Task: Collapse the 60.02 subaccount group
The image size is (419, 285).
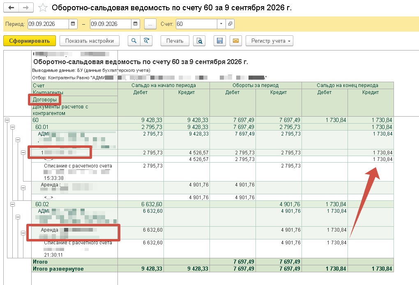Action: [13, 205]
